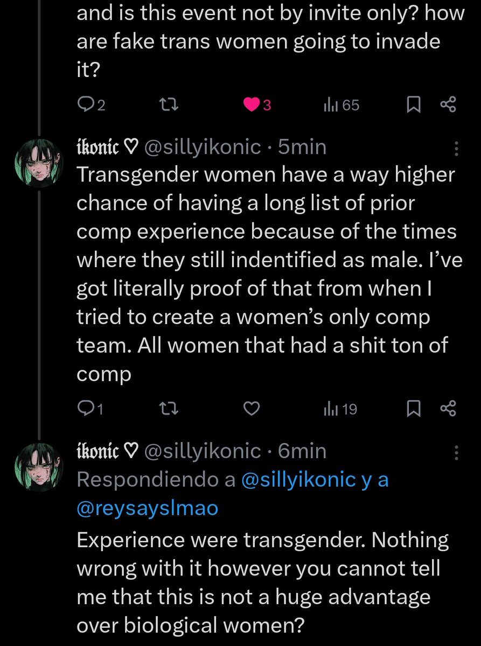Like the 5min tweet about comp experience

pyautogui.click(x=252, y=410)
